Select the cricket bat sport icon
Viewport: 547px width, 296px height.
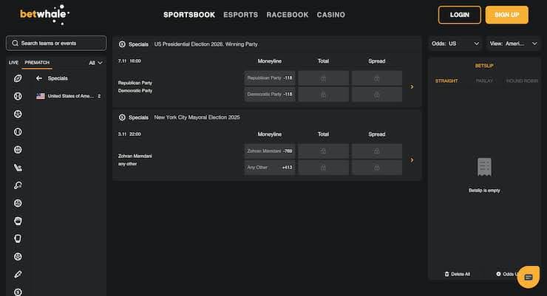point(18,275)
